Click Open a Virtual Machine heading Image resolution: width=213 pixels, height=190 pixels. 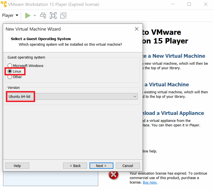166,85
